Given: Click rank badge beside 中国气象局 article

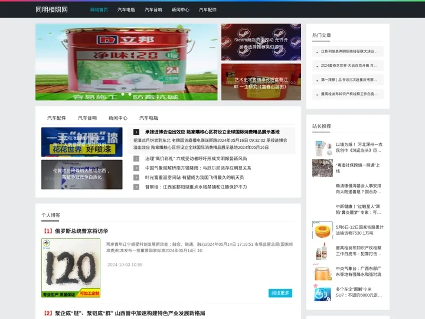Looking at the screenshot, I should (x=136, y=168).
